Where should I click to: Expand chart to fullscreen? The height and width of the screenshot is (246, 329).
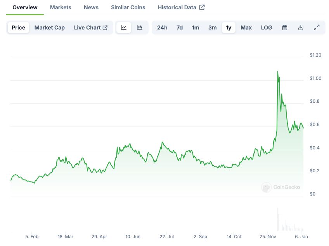click(x=317, y=28)
